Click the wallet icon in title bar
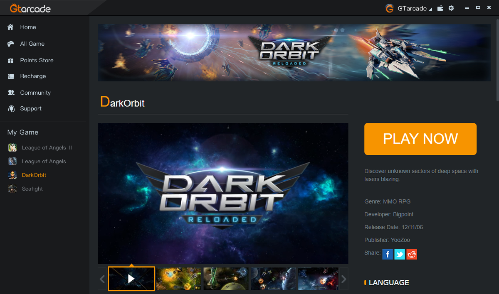Screen dimensions: 499x294 (440, 8)
